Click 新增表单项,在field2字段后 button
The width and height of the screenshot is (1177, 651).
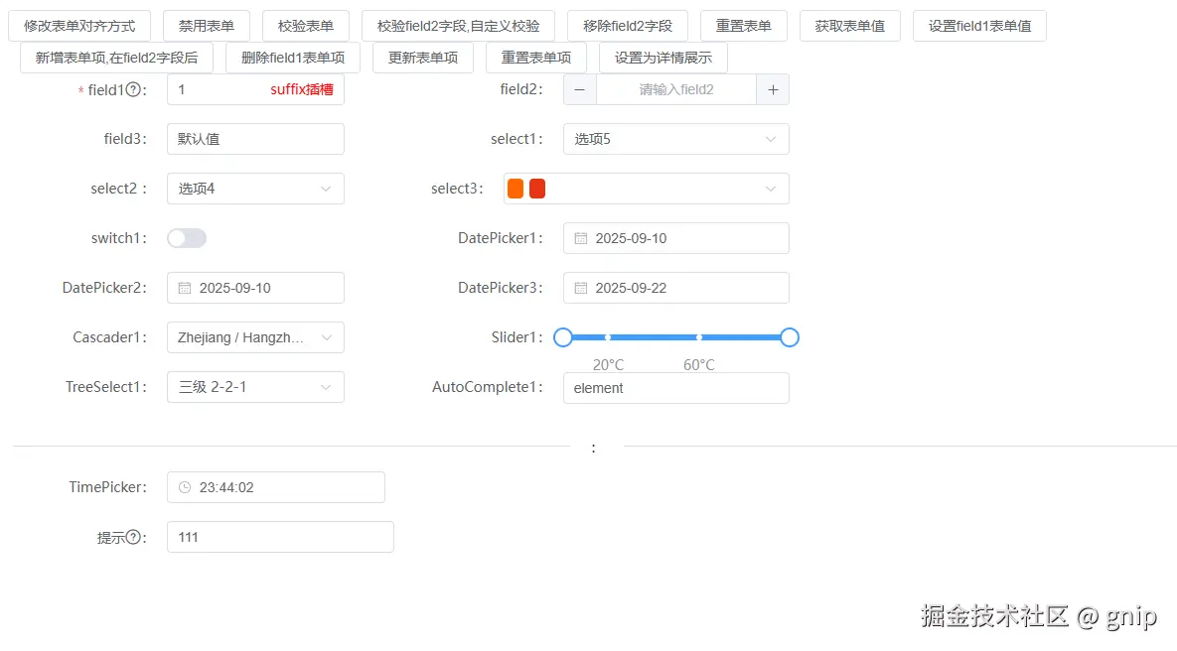coord(116,58)
